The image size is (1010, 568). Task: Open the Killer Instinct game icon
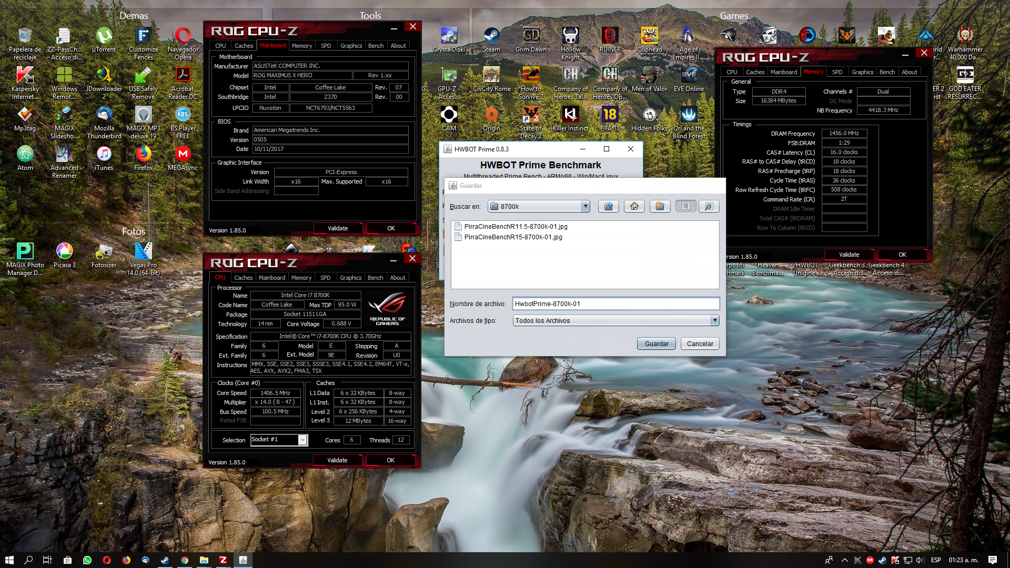pos(570,119)
